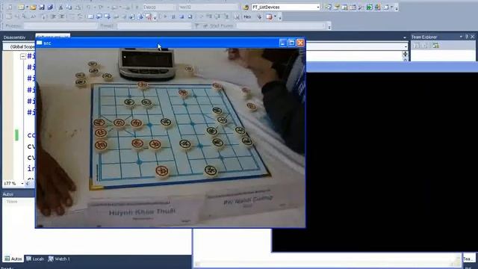
Task: Click the Find in Files icon
Action: pos(246,7)
